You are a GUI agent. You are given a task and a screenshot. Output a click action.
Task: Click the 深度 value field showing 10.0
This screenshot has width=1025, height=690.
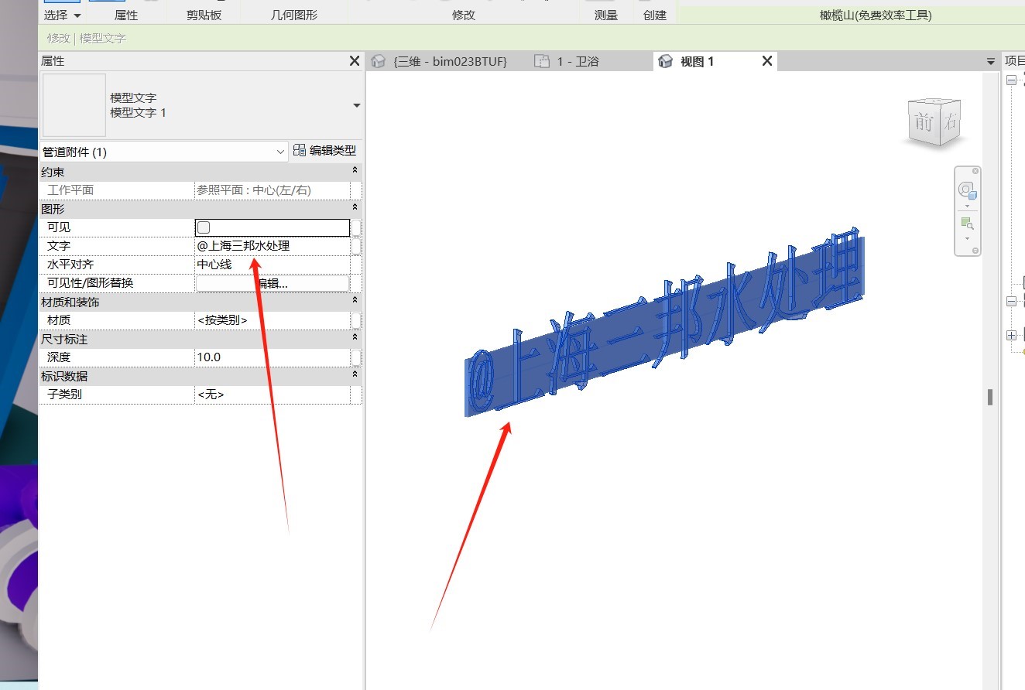272,357
